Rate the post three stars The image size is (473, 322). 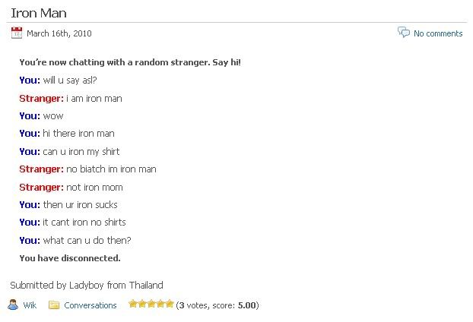pos(151,304)
